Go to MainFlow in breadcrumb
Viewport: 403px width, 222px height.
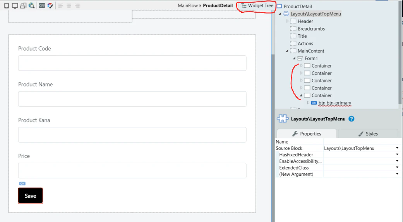click(188, 6)
